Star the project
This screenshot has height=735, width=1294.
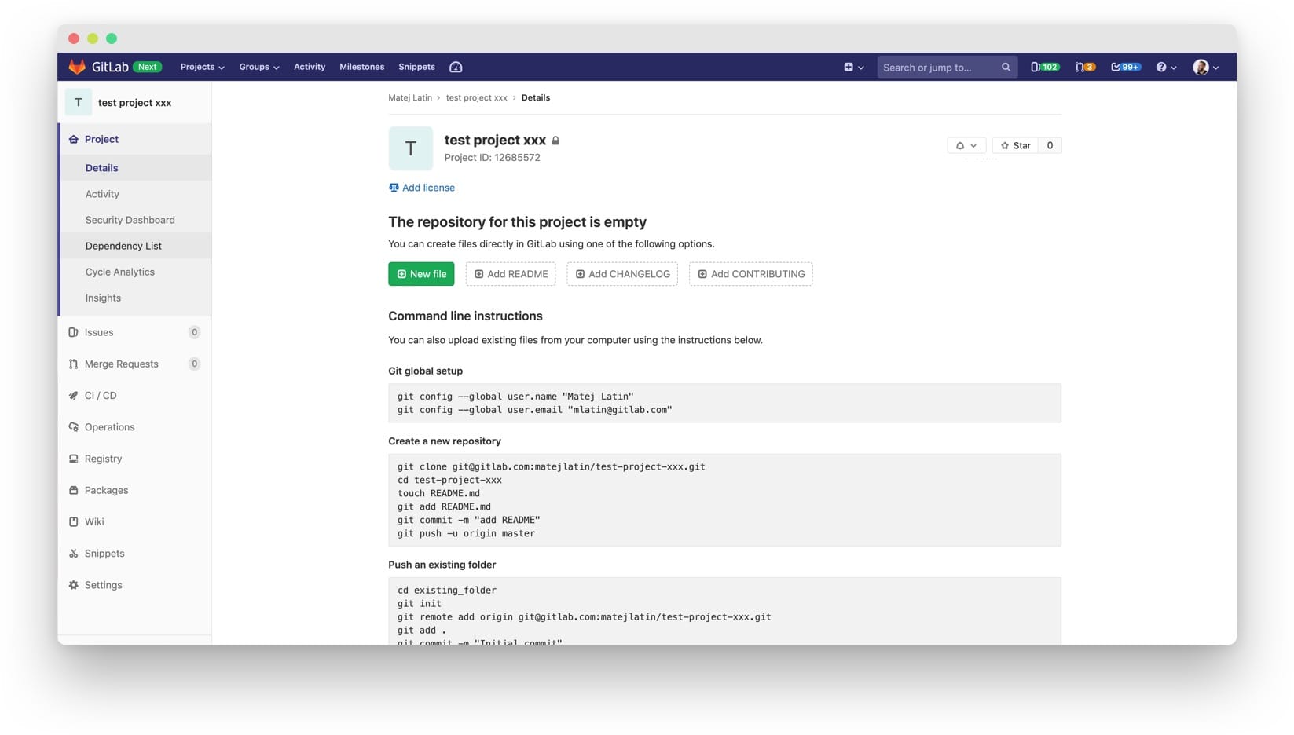pyautogui.click(x=1015, y=145)
